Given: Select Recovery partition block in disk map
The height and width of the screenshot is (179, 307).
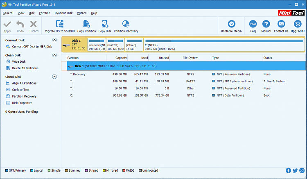Looking at the screenshot, I should tap(97, 45).
